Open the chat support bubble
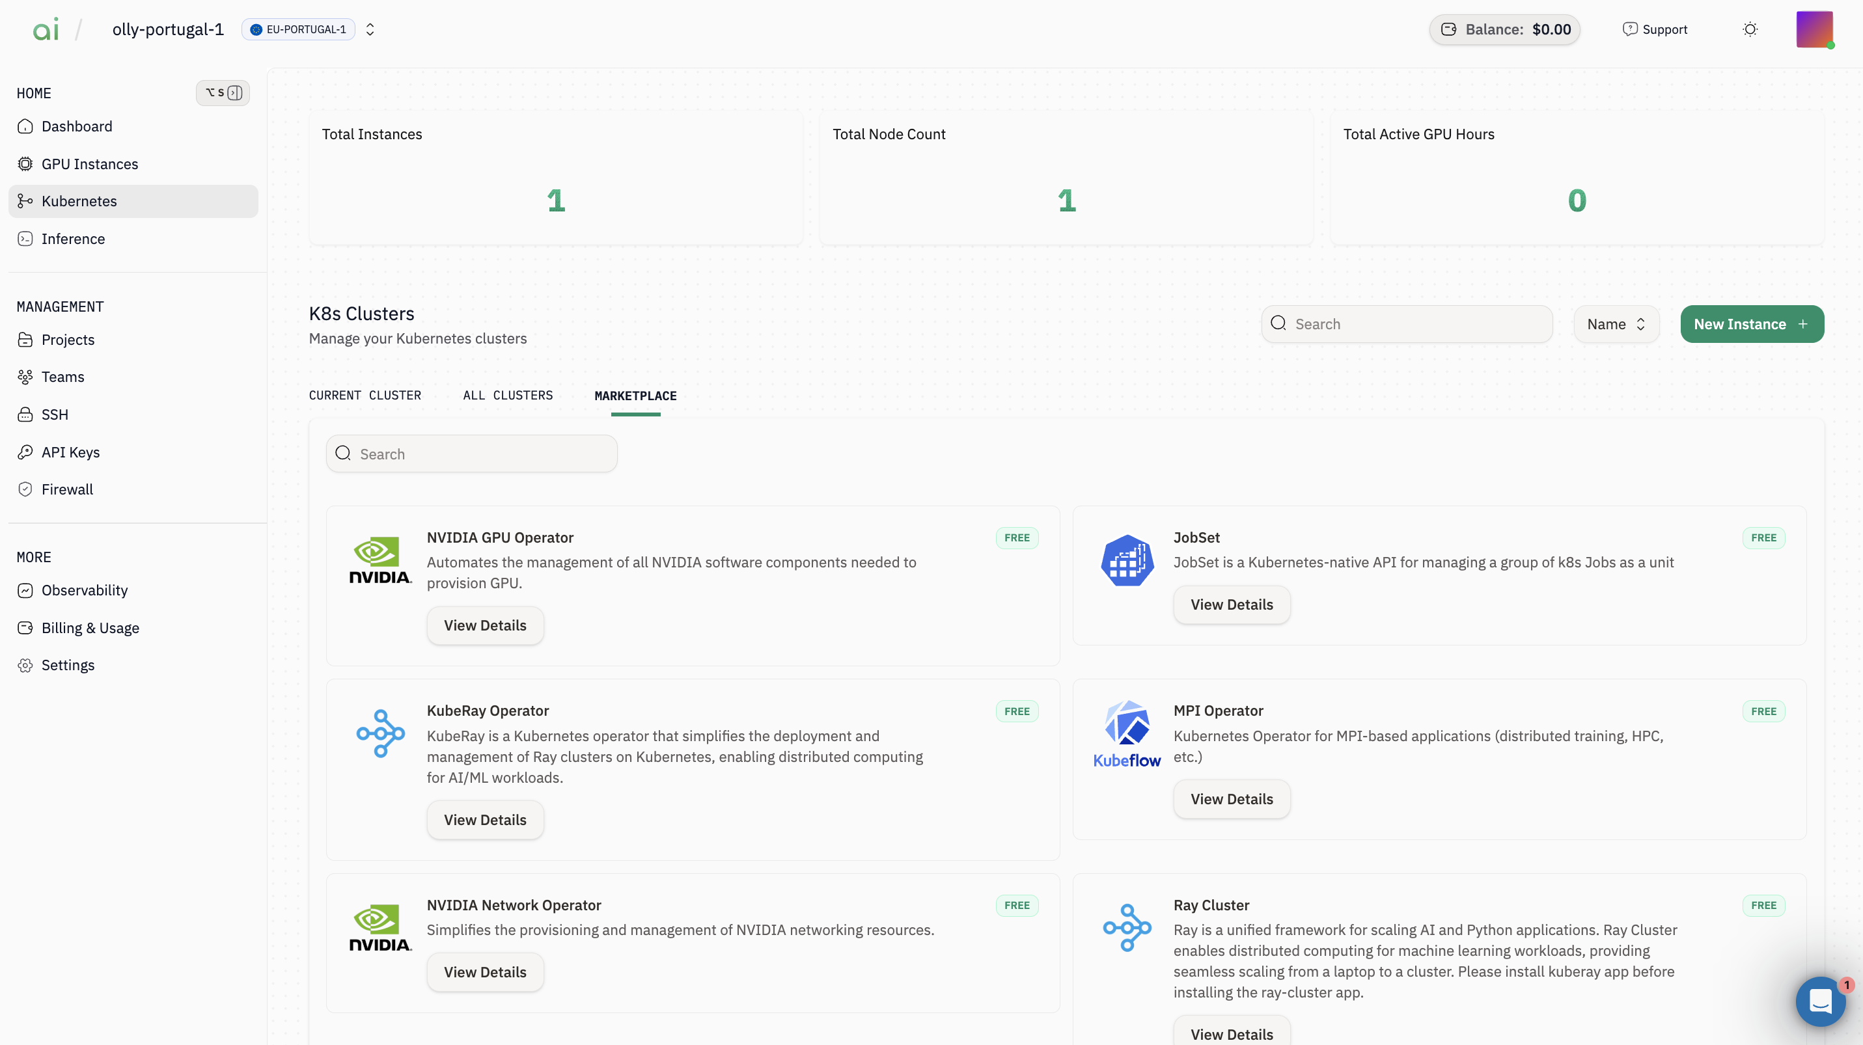 pos(1820,1001)
